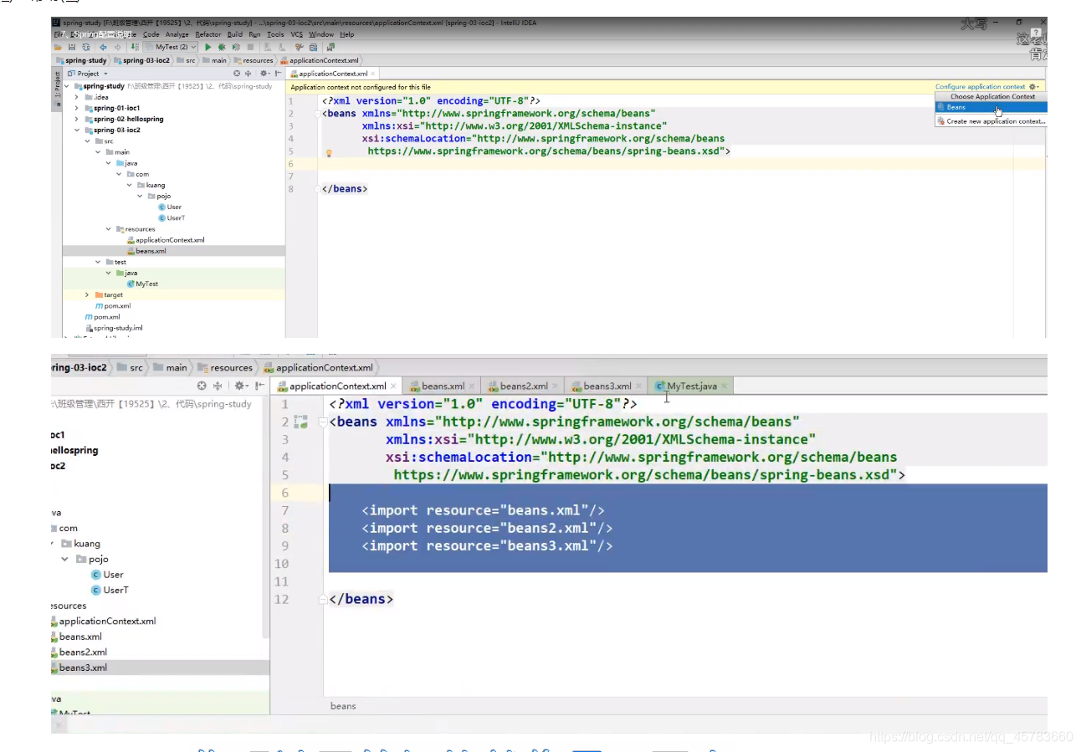1081x752 pixels.
Task: Expand the .idea folder in upper tree
Action: tap(77, 97)
